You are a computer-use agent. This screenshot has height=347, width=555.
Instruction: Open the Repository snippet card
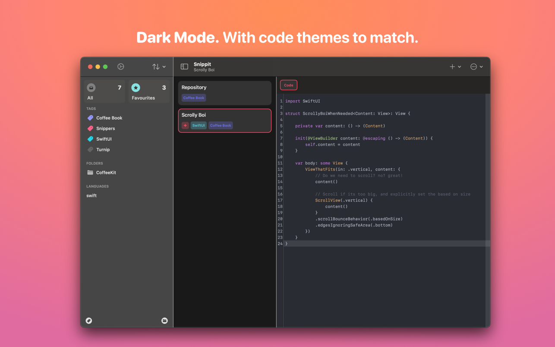(x=224, y=93)
